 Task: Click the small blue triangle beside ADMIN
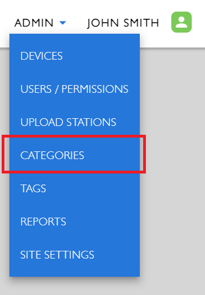click(62, 23)
